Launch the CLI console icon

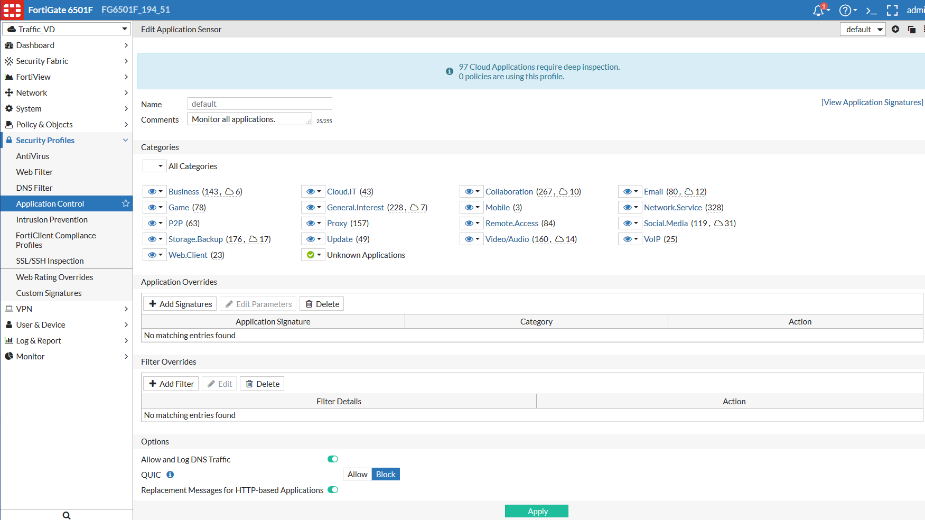pyautogui.click(x=872, y=10)
